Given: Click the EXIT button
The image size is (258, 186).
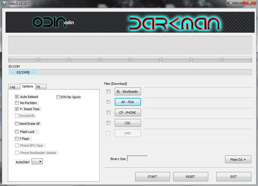Looking at the screenshot, I should (234, 177).
